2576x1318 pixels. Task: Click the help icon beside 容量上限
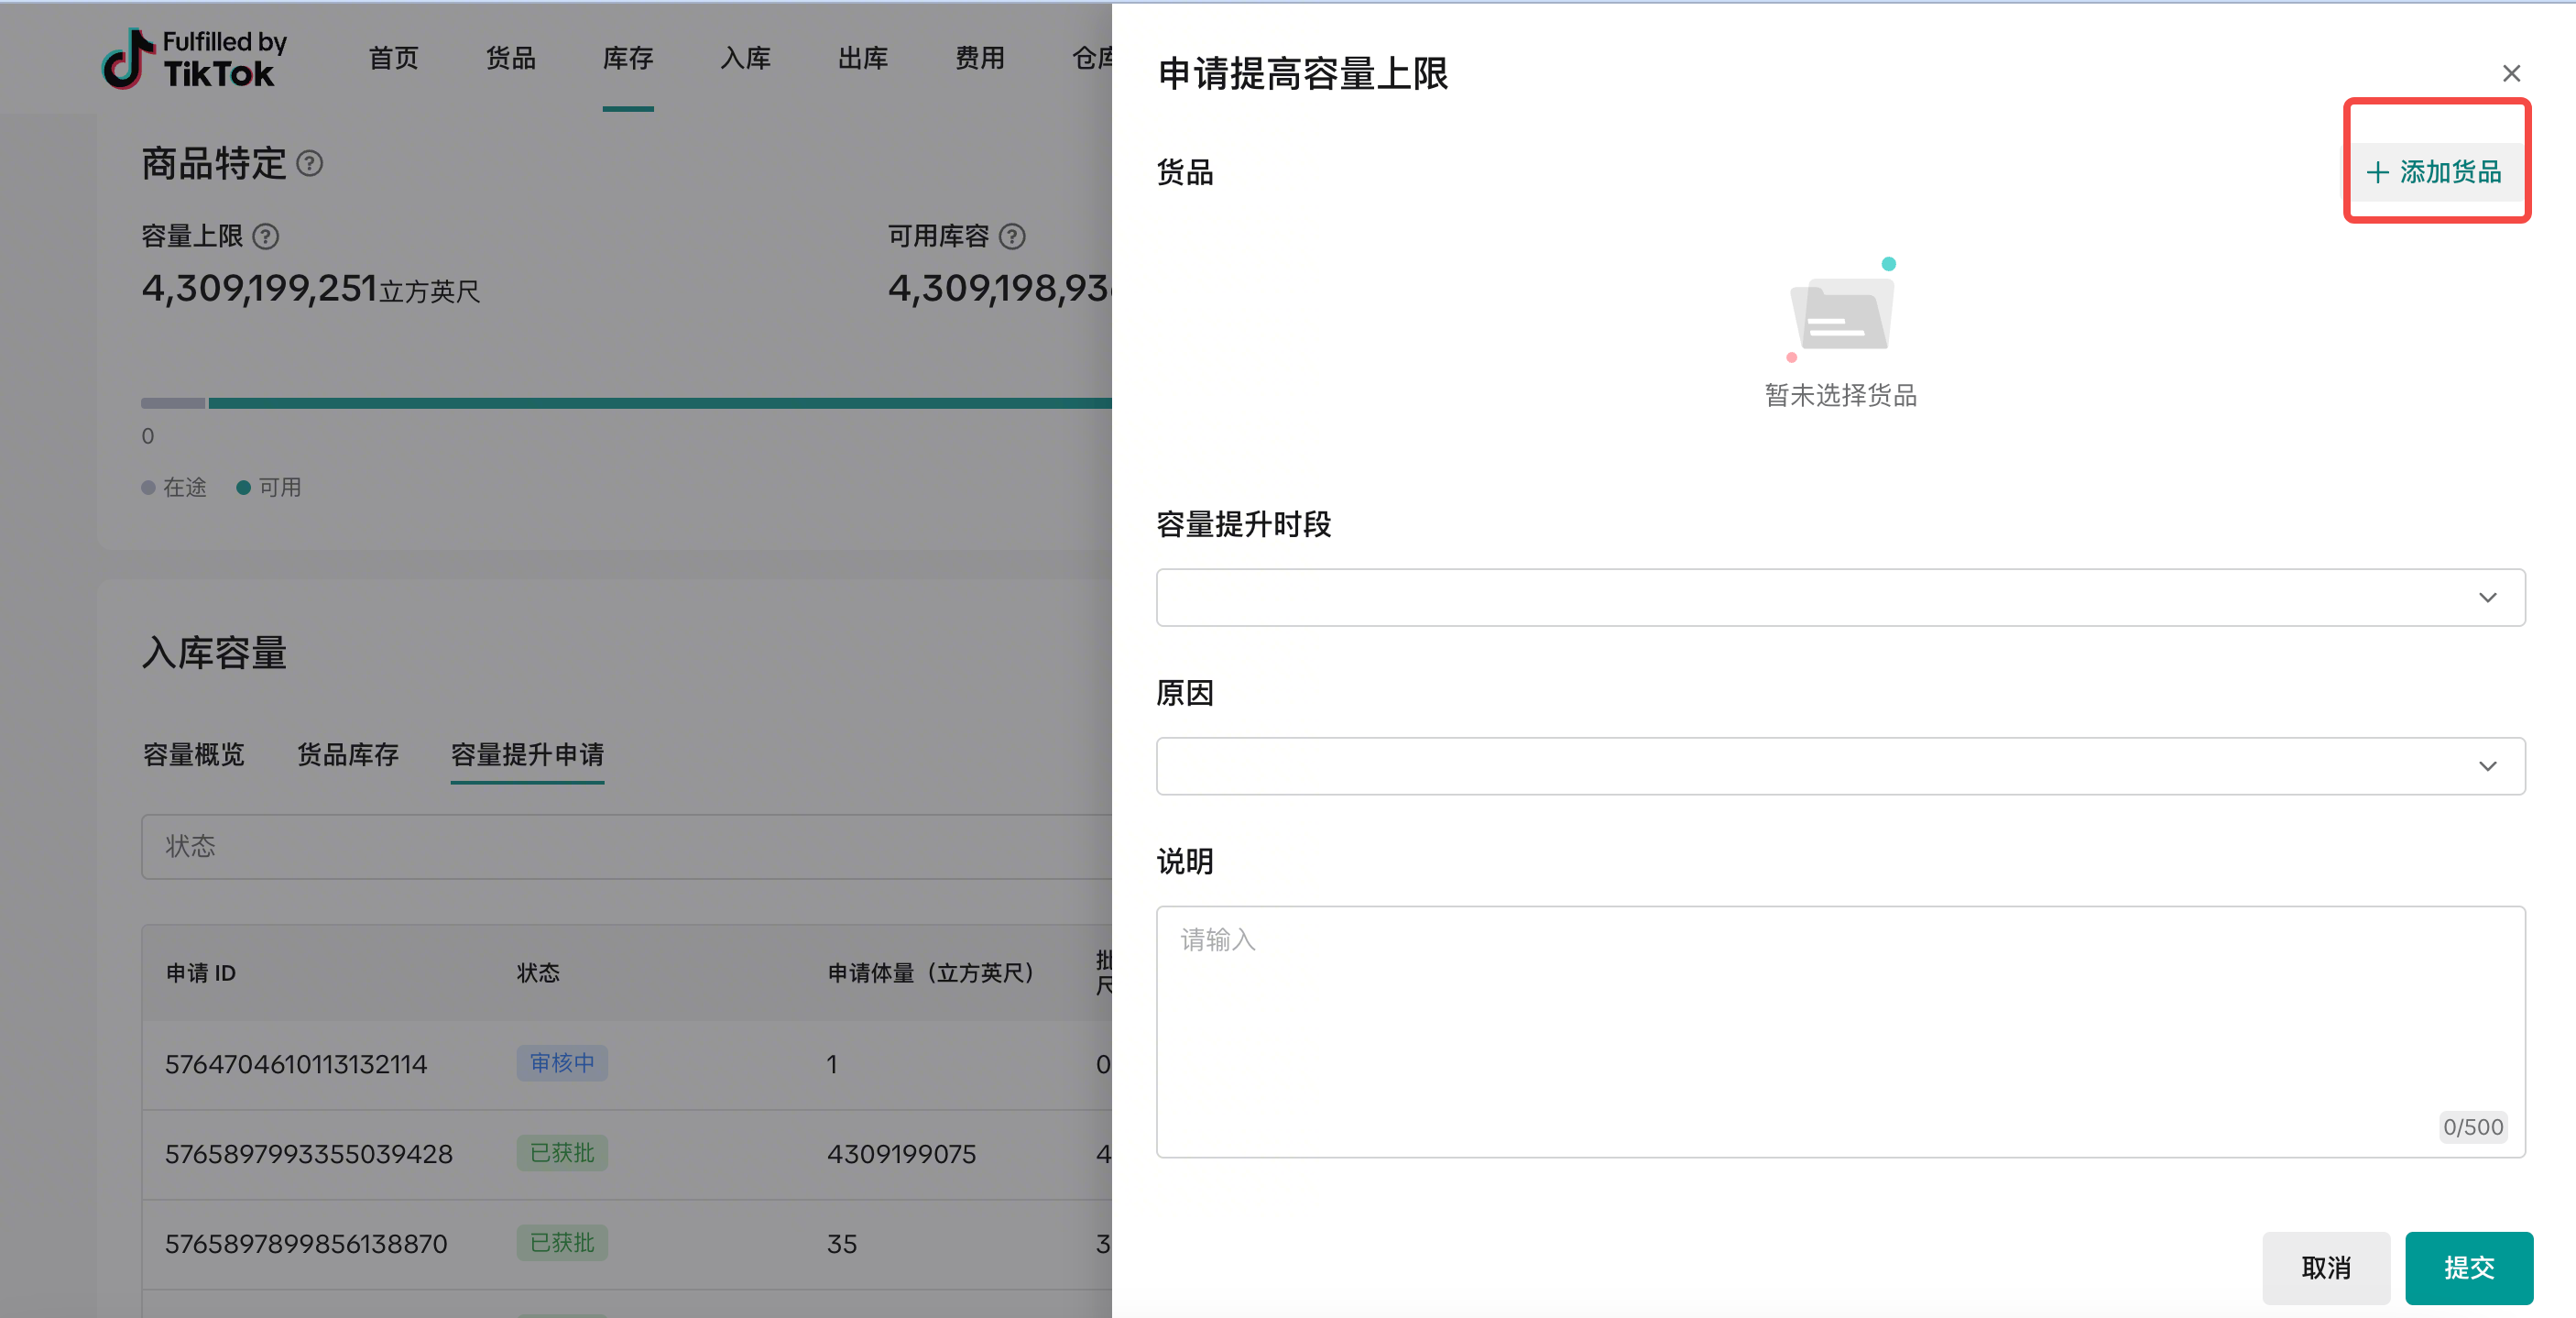[265, 236]
